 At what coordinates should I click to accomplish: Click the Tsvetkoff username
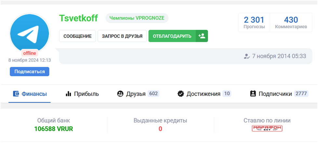coord(78,18)
